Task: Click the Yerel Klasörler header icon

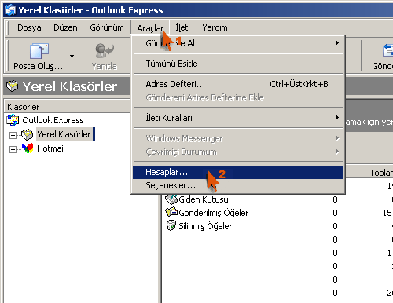Action: pos(13,86)
